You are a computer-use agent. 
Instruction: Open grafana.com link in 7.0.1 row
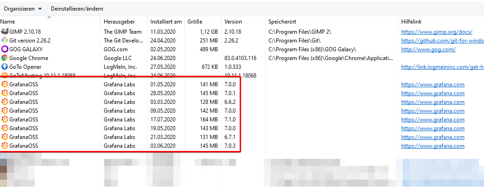point(433,93)
